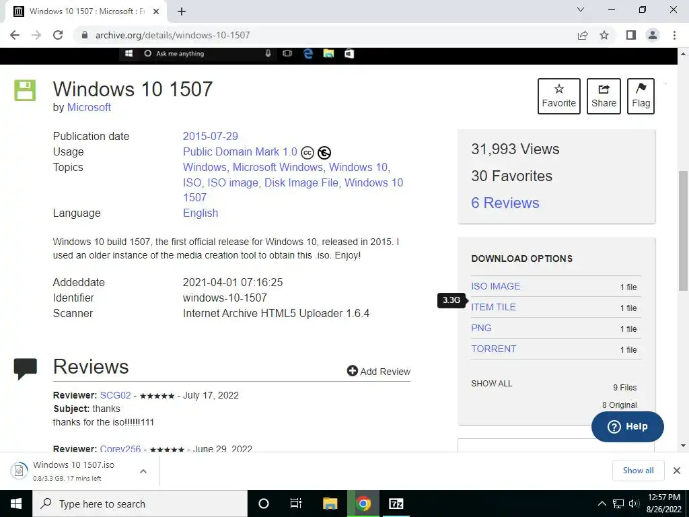
Task: Reload the archive.org page
Action: tap(58, 35)
